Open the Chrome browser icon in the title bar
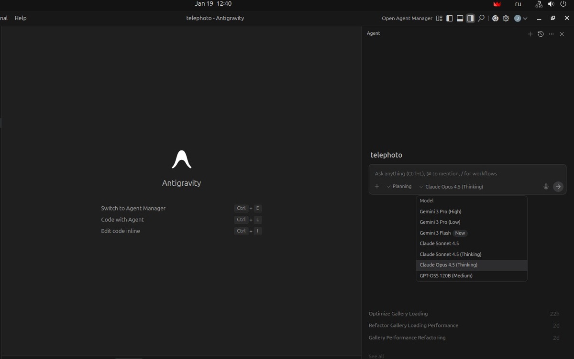The width and height of the screenshot is (574, 359). [496, 18]
